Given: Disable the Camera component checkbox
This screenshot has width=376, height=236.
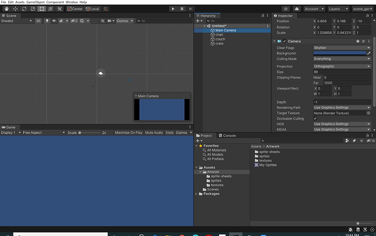Looking at the screenshot, I should [284, 41].
